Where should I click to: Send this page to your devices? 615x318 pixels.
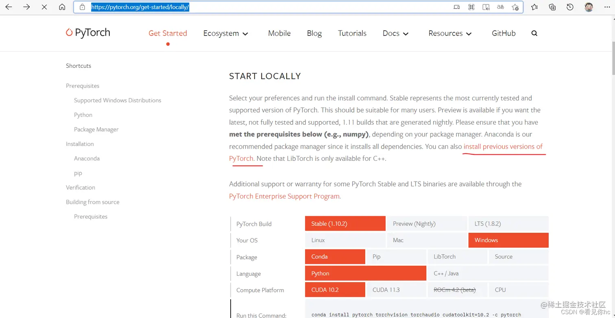[457, 7]
